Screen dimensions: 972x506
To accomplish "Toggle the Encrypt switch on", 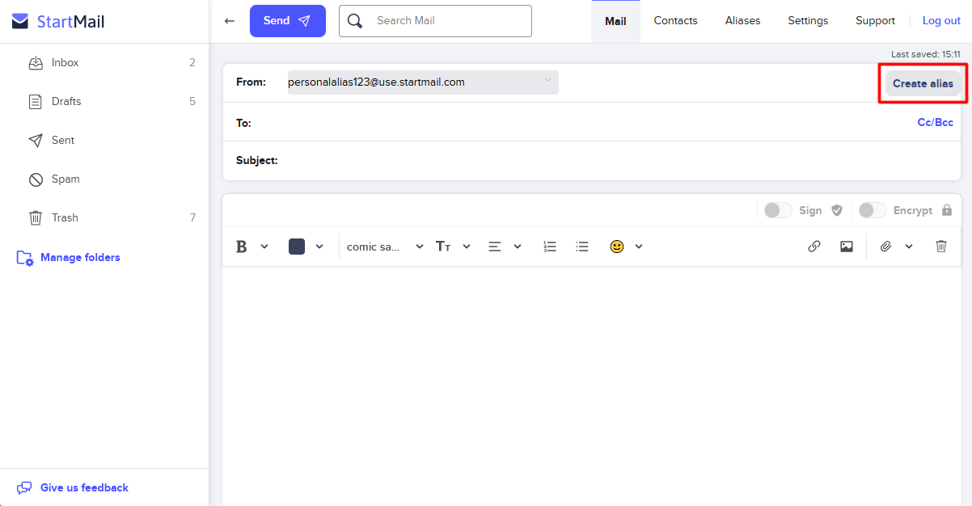I will pos(873,210).
